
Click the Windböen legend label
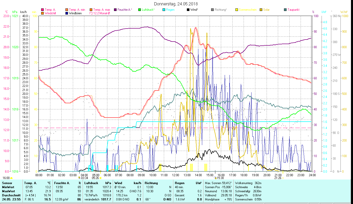[x=75, y=13]
